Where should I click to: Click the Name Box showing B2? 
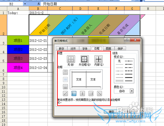(11, 4)
